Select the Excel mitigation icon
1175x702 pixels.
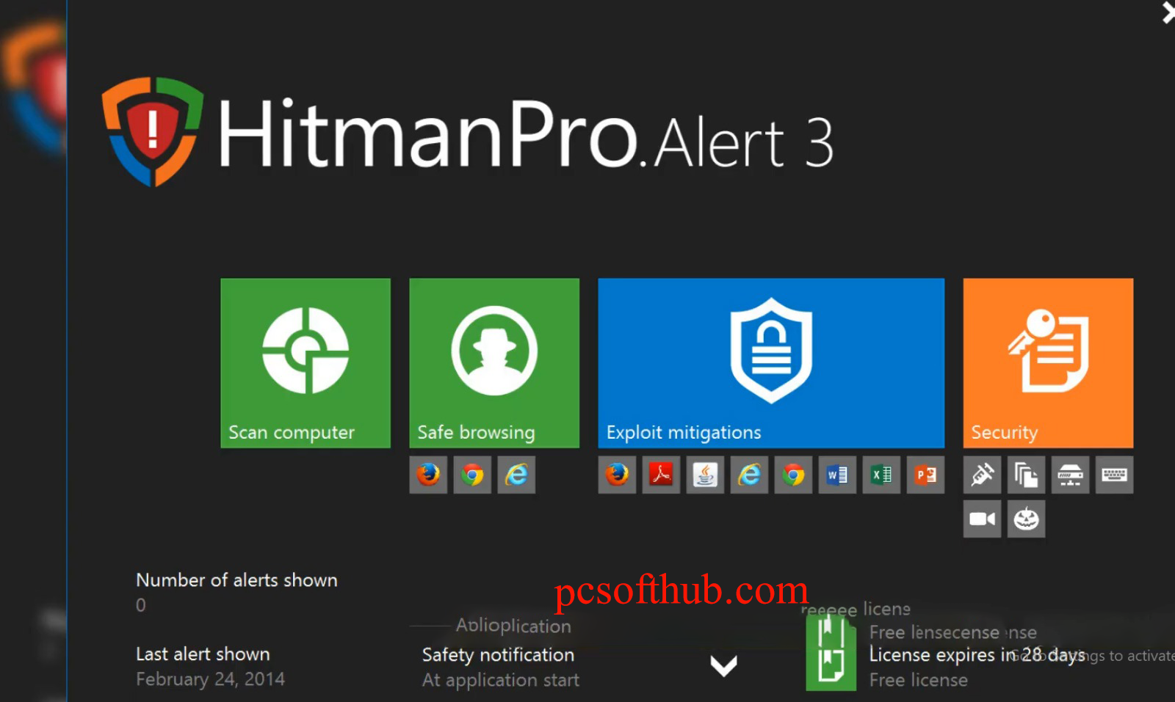881,475
